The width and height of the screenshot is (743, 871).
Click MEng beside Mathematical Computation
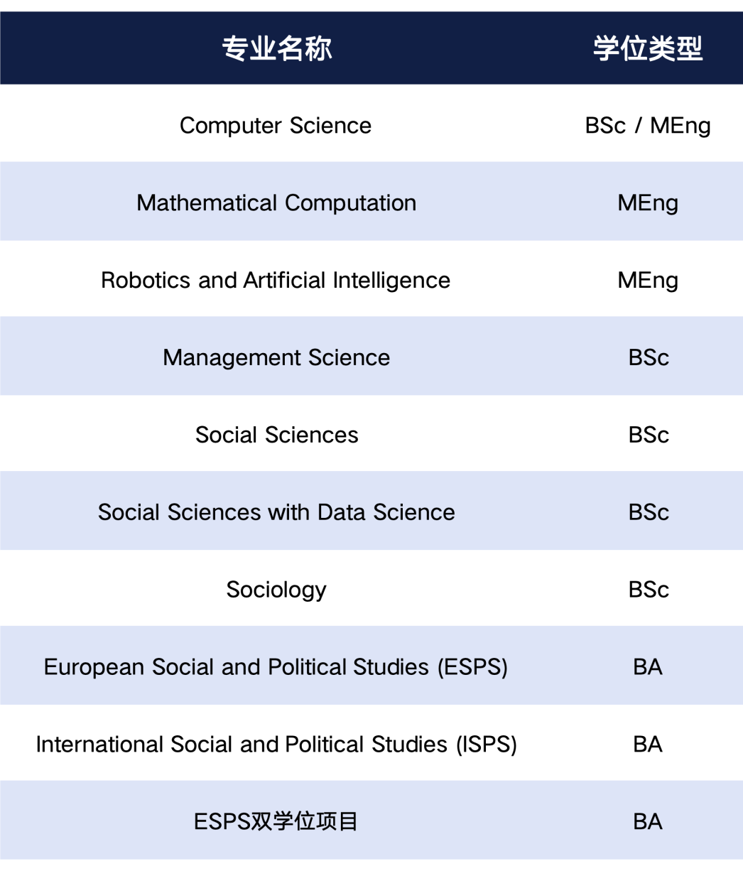click(x=648, y=204)
